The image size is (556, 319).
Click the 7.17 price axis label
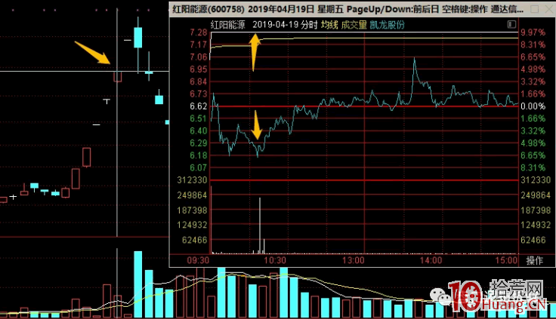[x=199, y=44]
